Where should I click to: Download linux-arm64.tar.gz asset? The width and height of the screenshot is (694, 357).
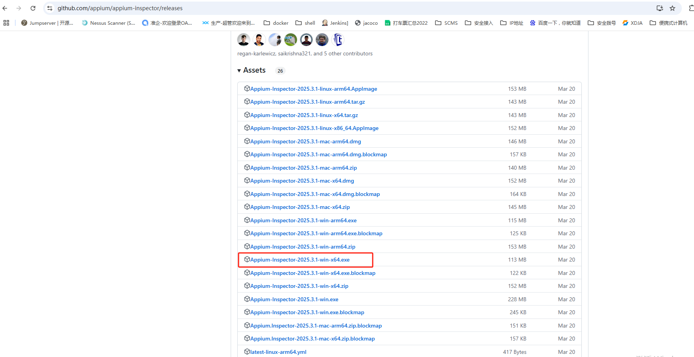point(308,102)
